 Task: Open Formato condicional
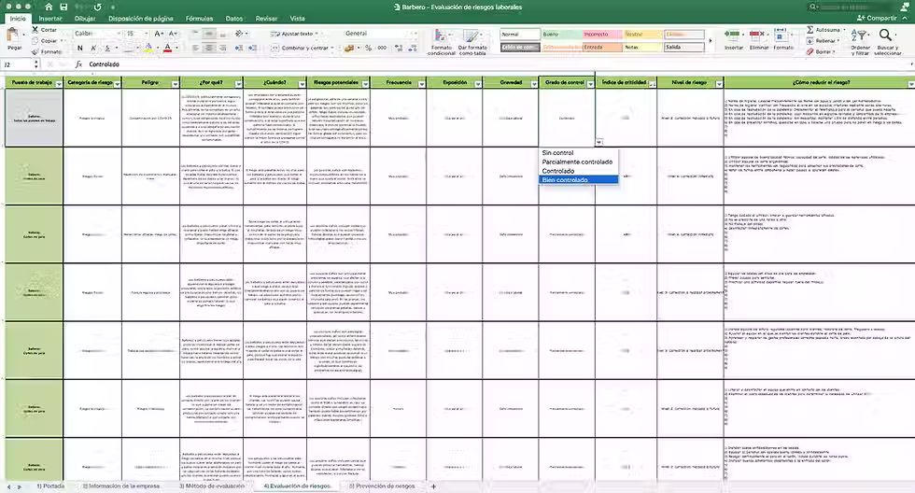click(x=441, y=42)
